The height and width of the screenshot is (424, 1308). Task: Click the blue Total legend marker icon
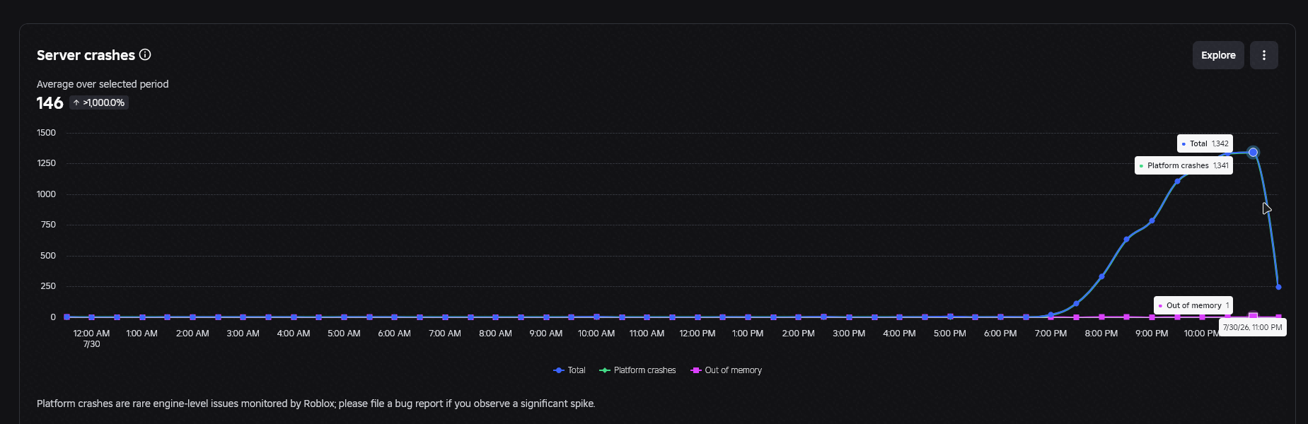pyautogui.click(x=558, y=370)
